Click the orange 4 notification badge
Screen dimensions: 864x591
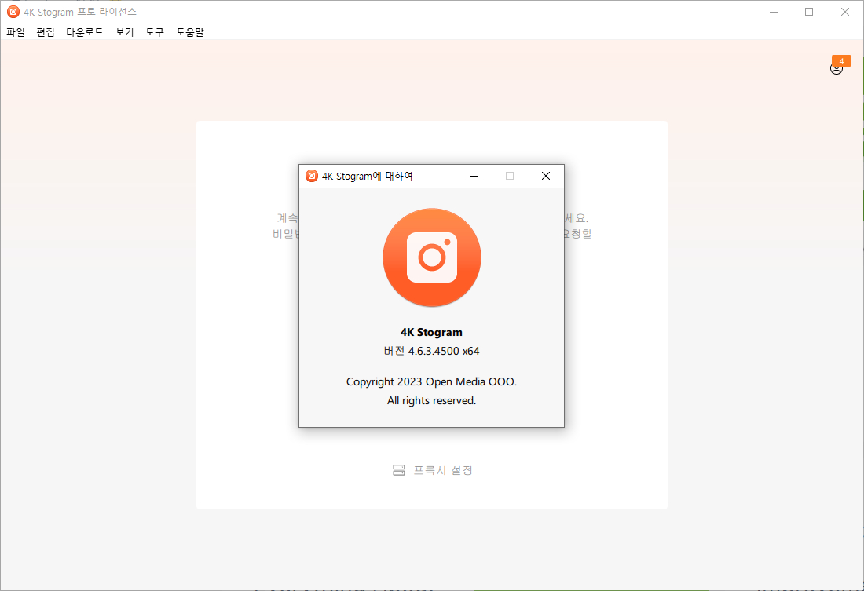[841, 60]
